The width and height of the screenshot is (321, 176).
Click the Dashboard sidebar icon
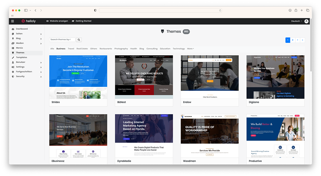pos(13,29)
